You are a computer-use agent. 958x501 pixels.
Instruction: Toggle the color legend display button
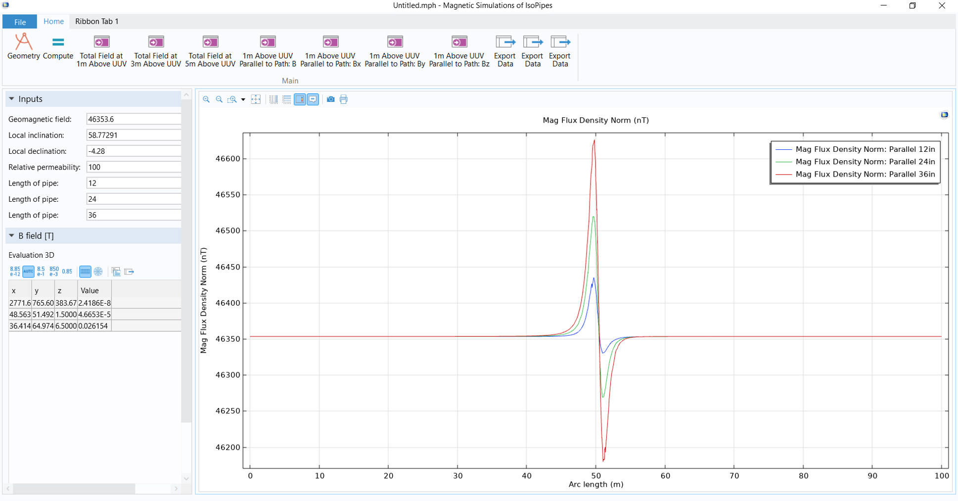click(x=300, y=99)
